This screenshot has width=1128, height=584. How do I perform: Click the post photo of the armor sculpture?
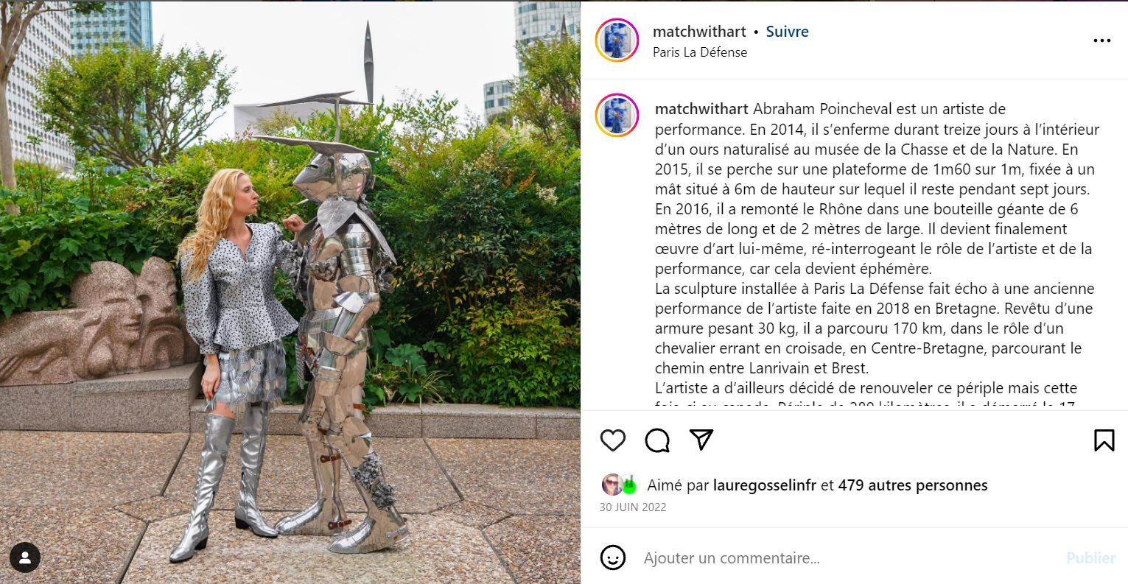pos(290,292)
